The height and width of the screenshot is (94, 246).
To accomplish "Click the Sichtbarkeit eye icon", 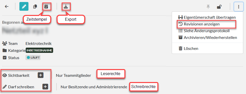I will tap(5, 76).
